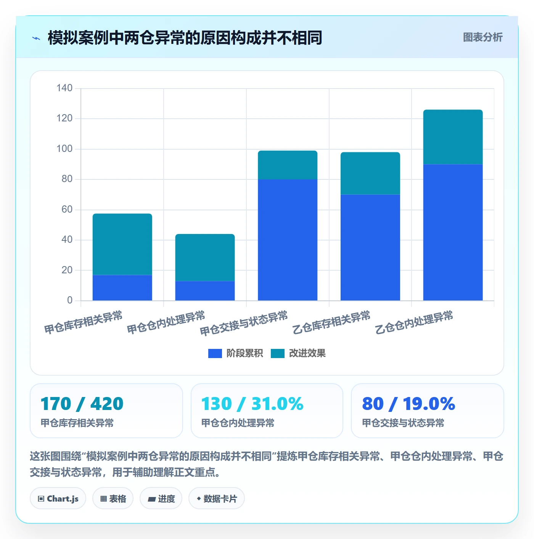The image size is (534, 539).
Task: Click the 阶段累积 legend label
Action: point(244,353)
